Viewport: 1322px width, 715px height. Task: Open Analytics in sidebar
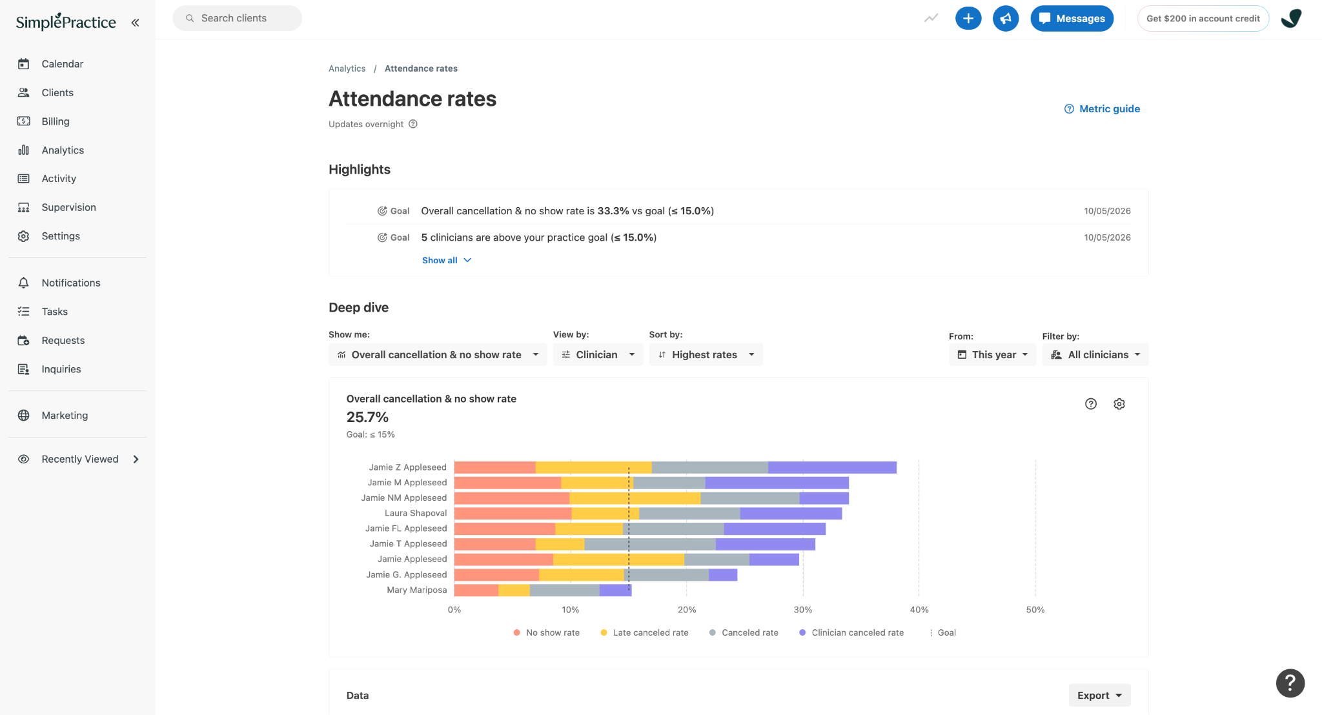point(63,150)
